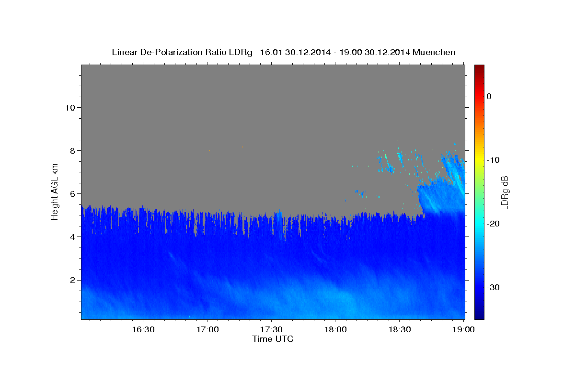Click the colorbar label -10
The height and width of the screenshot is (383, 575).
coord(494,160)
